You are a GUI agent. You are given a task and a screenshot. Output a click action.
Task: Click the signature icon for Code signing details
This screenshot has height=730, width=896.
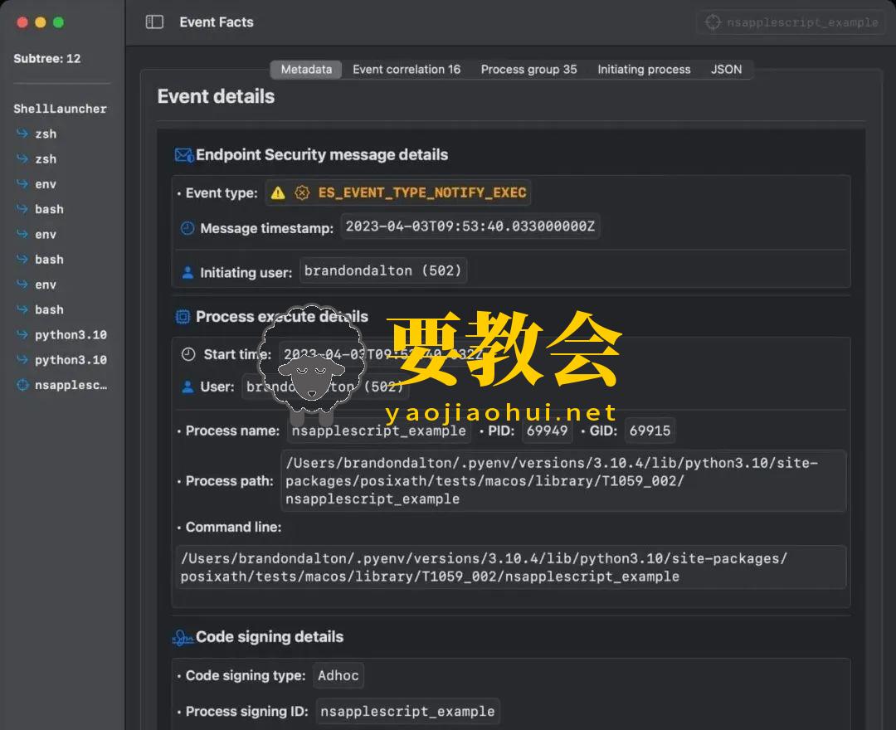click(x=183, y=637)
